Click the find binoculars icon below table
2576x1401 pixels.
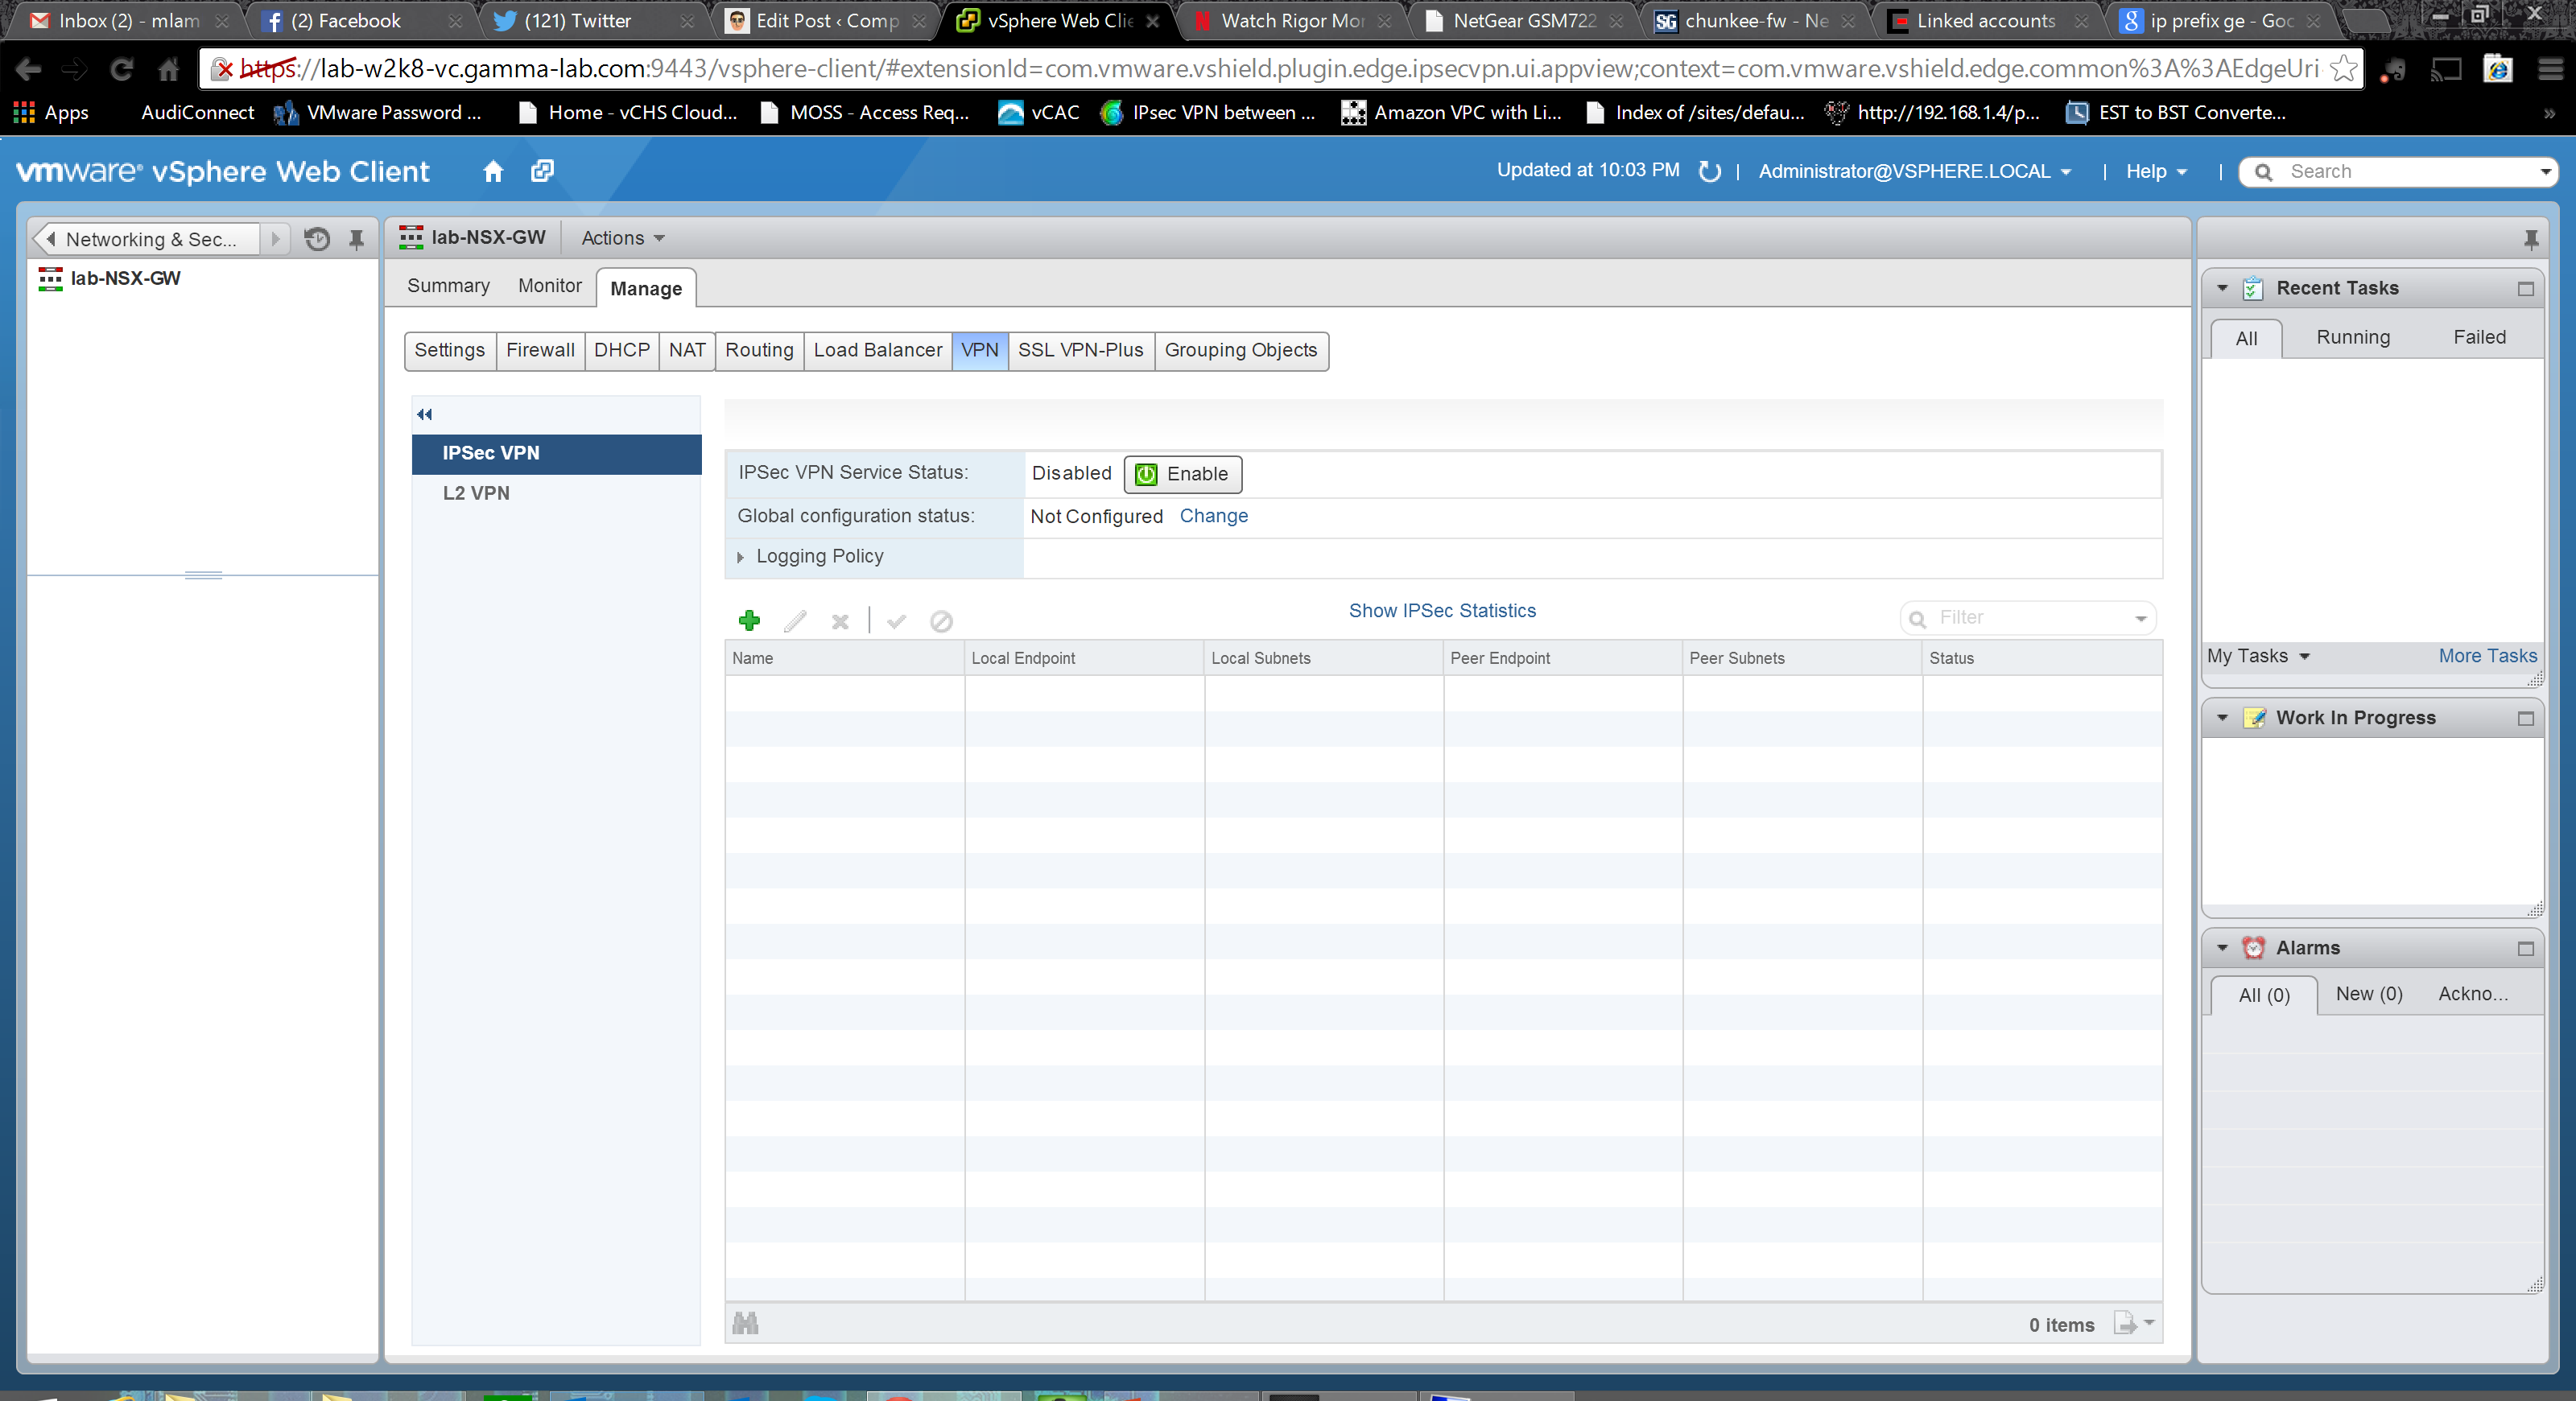pyautogui.click(x=745, y=1323)
